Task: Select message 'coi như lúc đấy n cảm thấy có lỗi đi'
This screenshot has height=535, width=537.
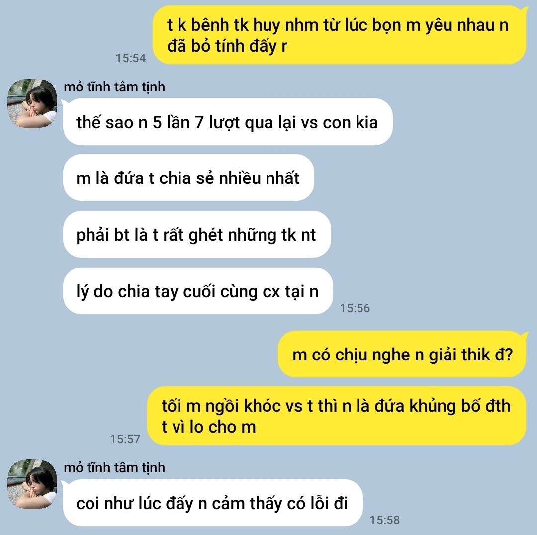Action: (x=213, y=503)
